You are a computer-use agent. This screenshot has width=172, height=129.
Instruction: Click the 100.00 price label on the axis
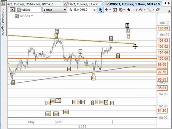tap(163, 59)
